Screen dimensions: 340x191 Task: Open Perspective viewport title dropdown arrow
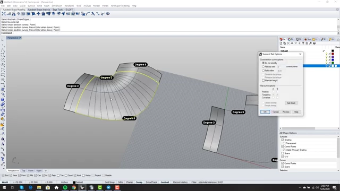point(20,38)
